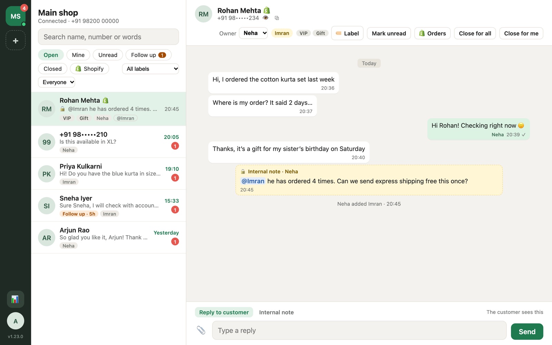Click Shopify icon next to Rohan Mehta header name
The width and height of the screenshot is (552, 345).
pyautogui.click(x=267, y=10)
